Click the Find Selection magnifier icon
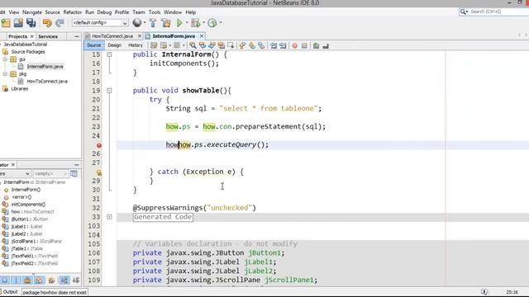 tap(193, 45)
